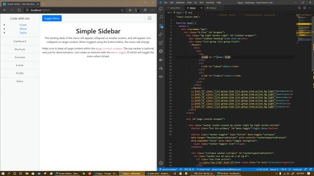The height and width of the screenshot is (176, 314).
Task: Open the Terminal menu in VS Code
Action: [210, 2]
